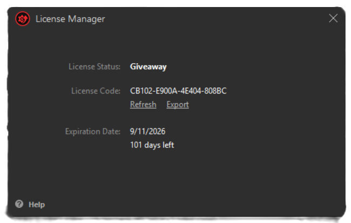Screen dimensions: 351x223
Task: Click the word Manager in the title
Action: (86, 19)
